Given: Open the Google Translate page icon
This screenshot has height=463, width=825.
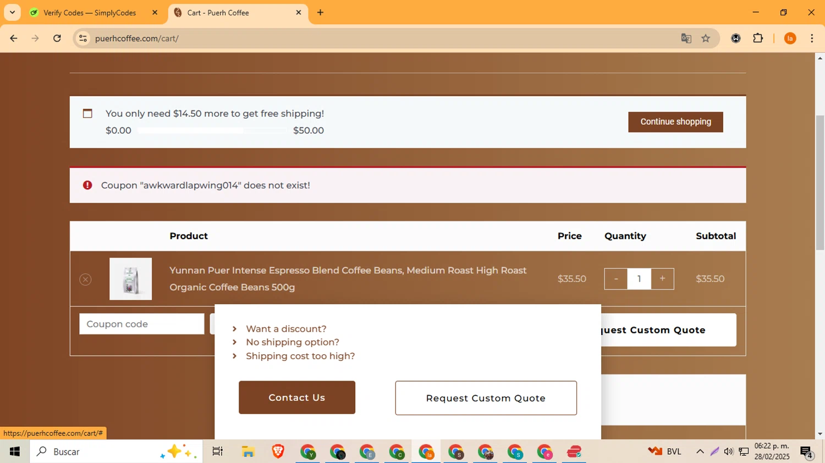Looking at the screenshot, I should pos(686,38).
